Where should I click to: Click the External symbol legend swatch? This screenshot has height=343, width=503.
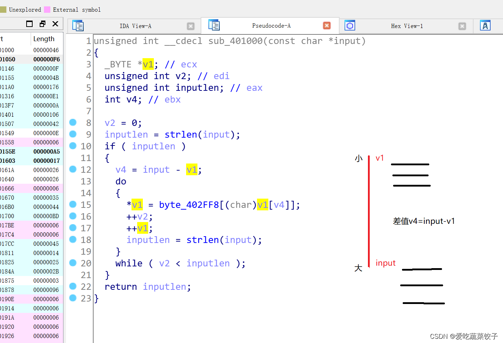pyautogui.click(x=47, y=10)
